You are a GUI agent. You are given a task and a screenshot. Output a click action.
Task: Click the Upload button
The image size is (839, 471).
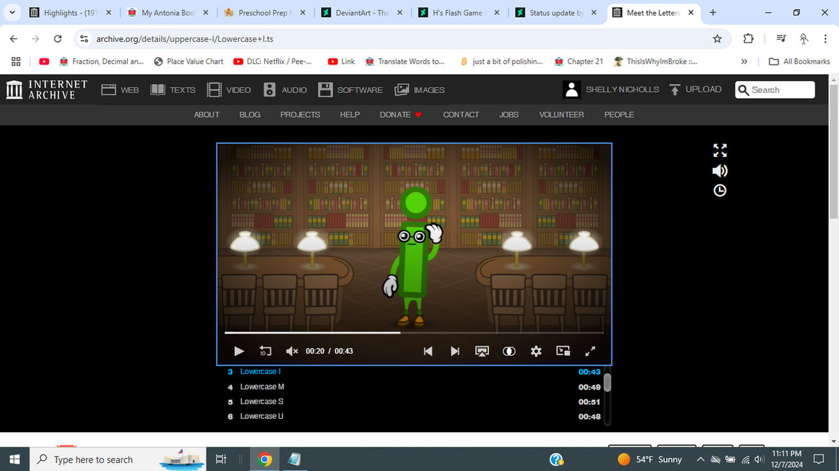pyautogui.click(x=695, y=90)
